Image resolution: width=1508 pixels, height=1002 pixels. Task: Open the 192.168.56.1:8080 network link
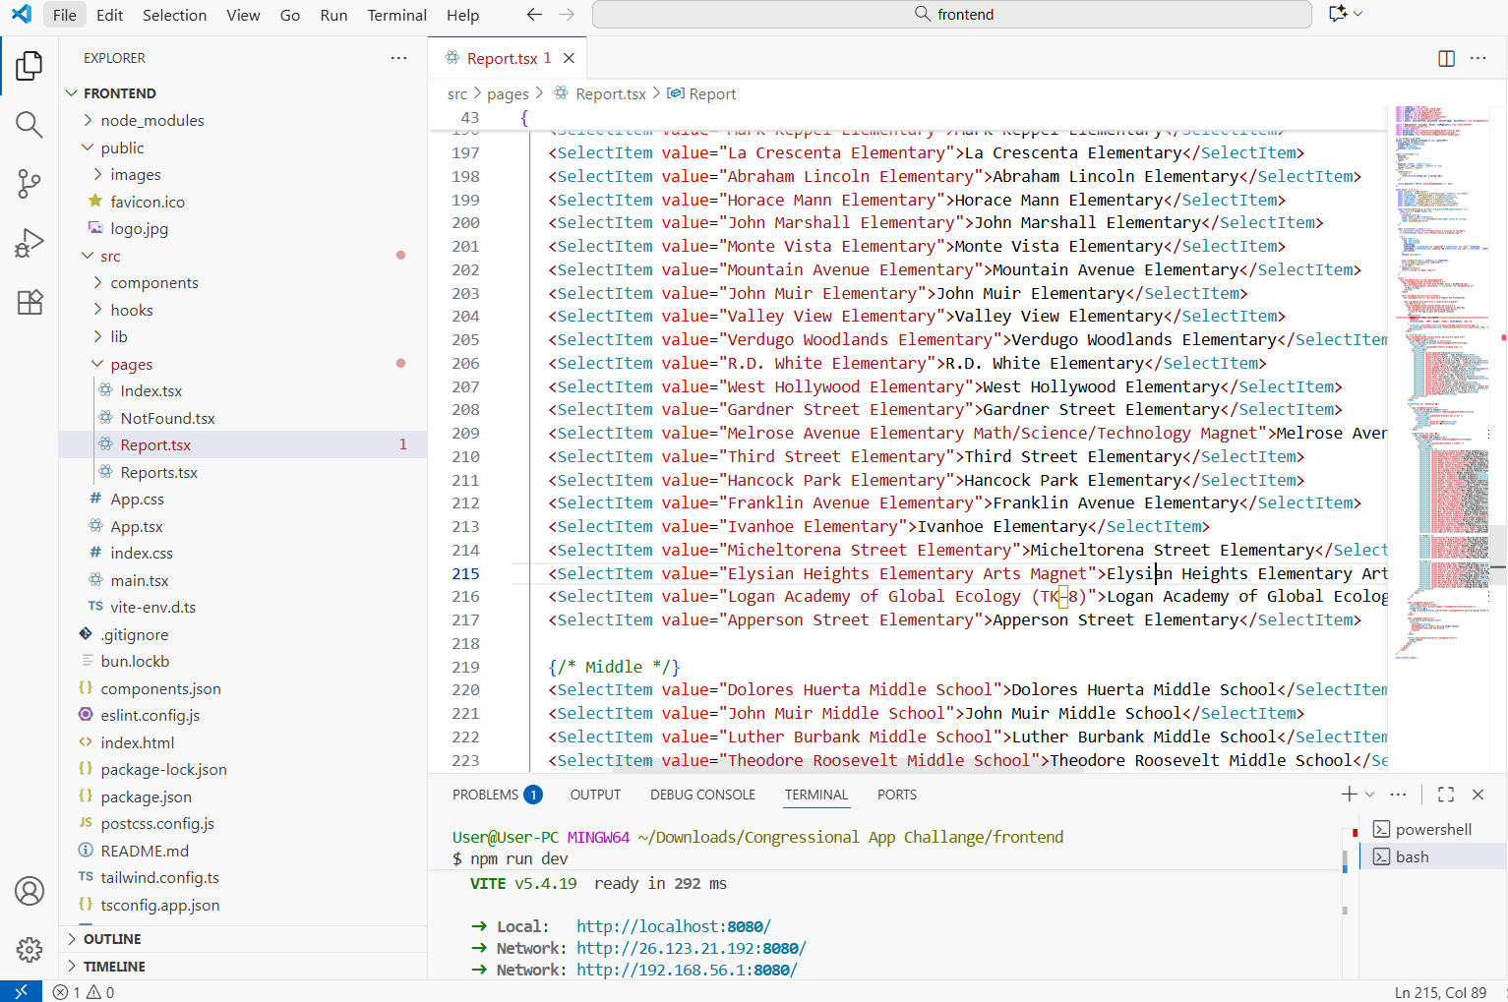click(687, 970)
